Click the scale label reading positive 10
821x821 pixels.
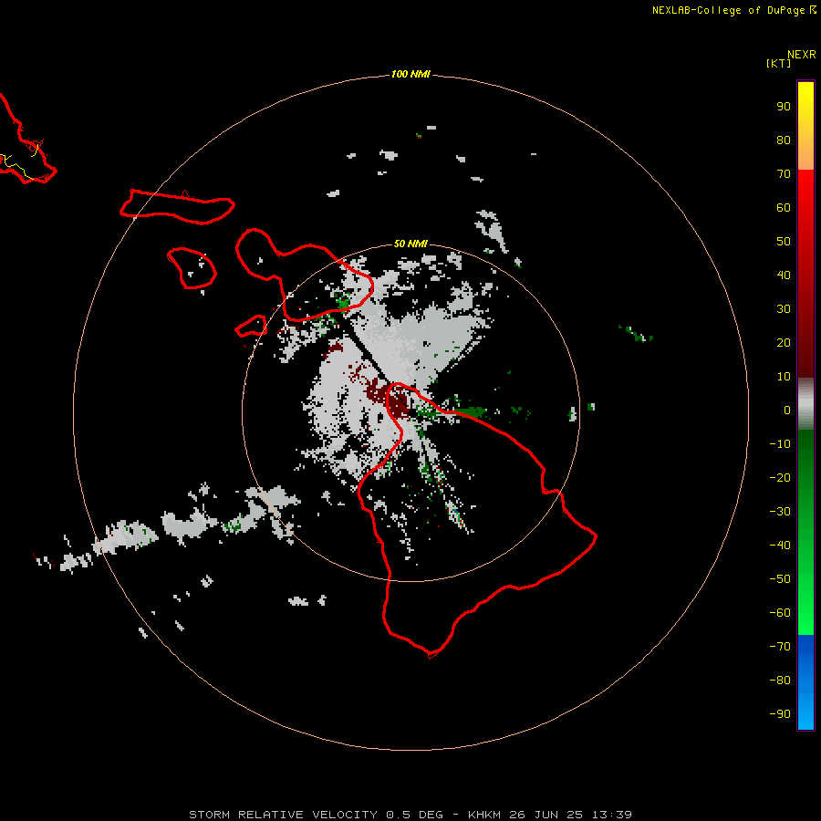pos(784,377)
